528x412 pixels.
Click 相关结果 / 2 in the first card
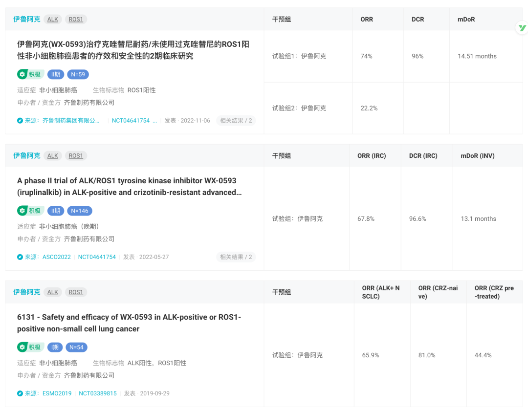tap(236, 121)
